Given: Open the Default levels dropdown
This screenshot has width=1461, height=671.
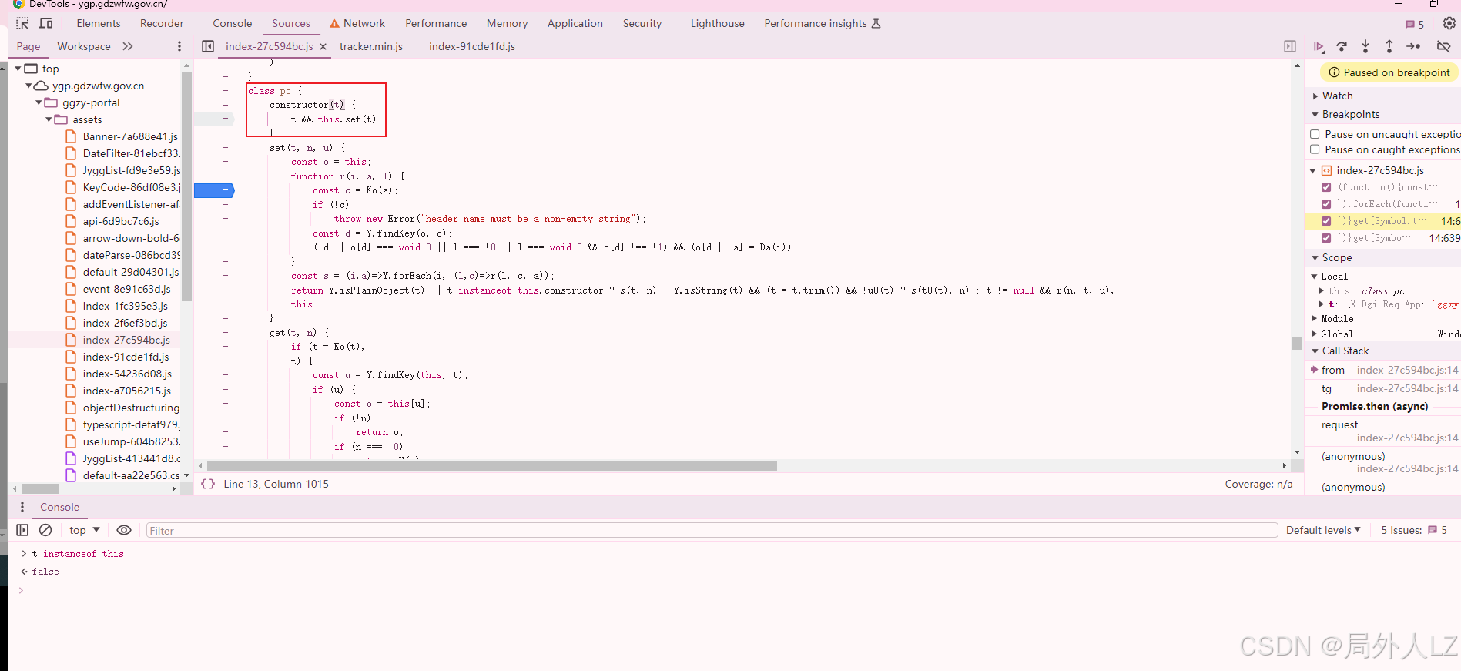Looking at the screenshot, I should (1323, 530).
